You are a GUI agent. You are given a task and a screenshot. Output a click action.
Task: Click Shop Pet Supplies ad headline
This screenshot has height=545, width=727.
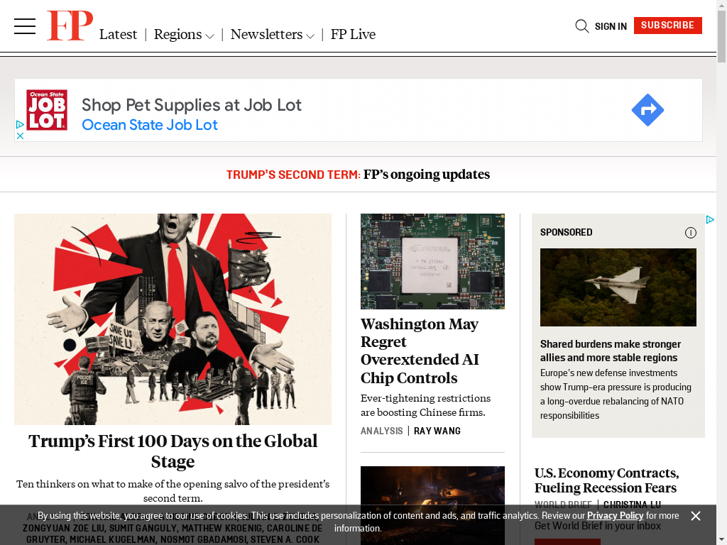(192, 105)
